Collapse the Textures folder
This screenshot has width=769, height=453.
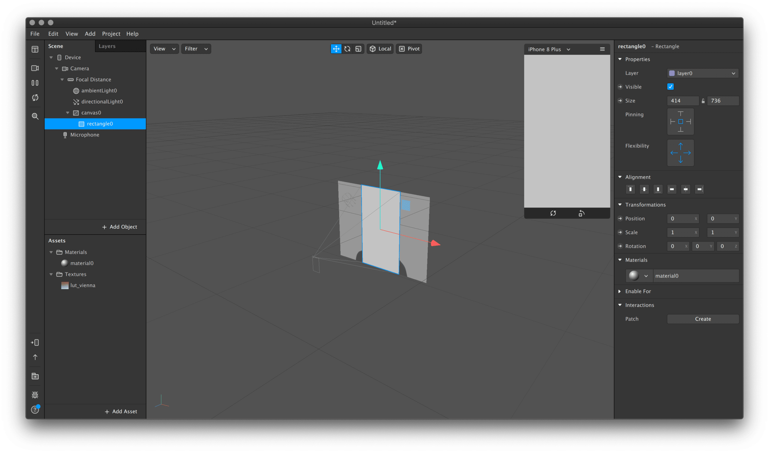click(51, 275)
